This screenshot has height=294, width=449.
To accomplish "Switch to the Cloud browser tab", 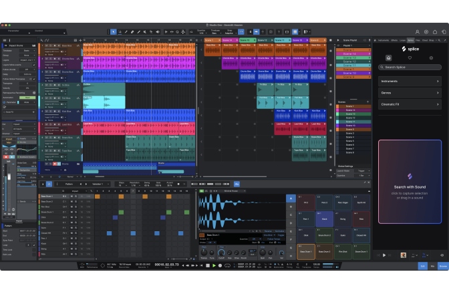I will point(425,40).
